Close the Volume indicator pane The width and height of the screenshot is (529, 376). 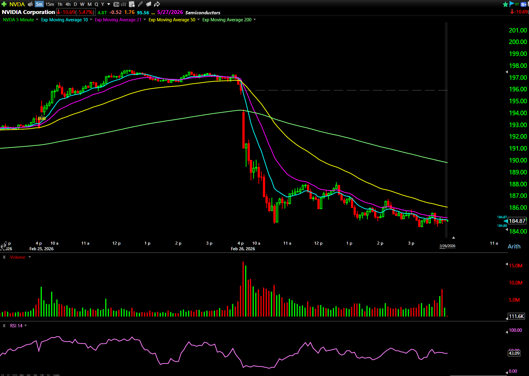4,257
